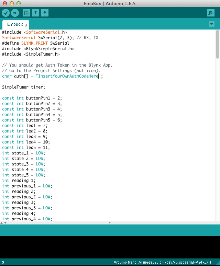Click the "int reading_1;" line
Viewport: 220px width, 266px height.
pyautogui.click(x=19, y=181)
